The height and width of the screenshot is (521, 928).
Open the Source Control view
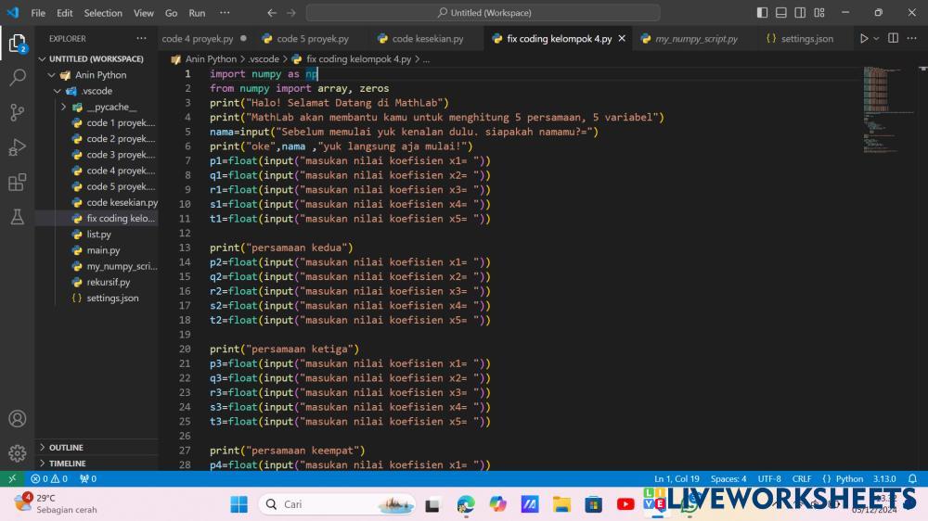[x=17, y=113]
